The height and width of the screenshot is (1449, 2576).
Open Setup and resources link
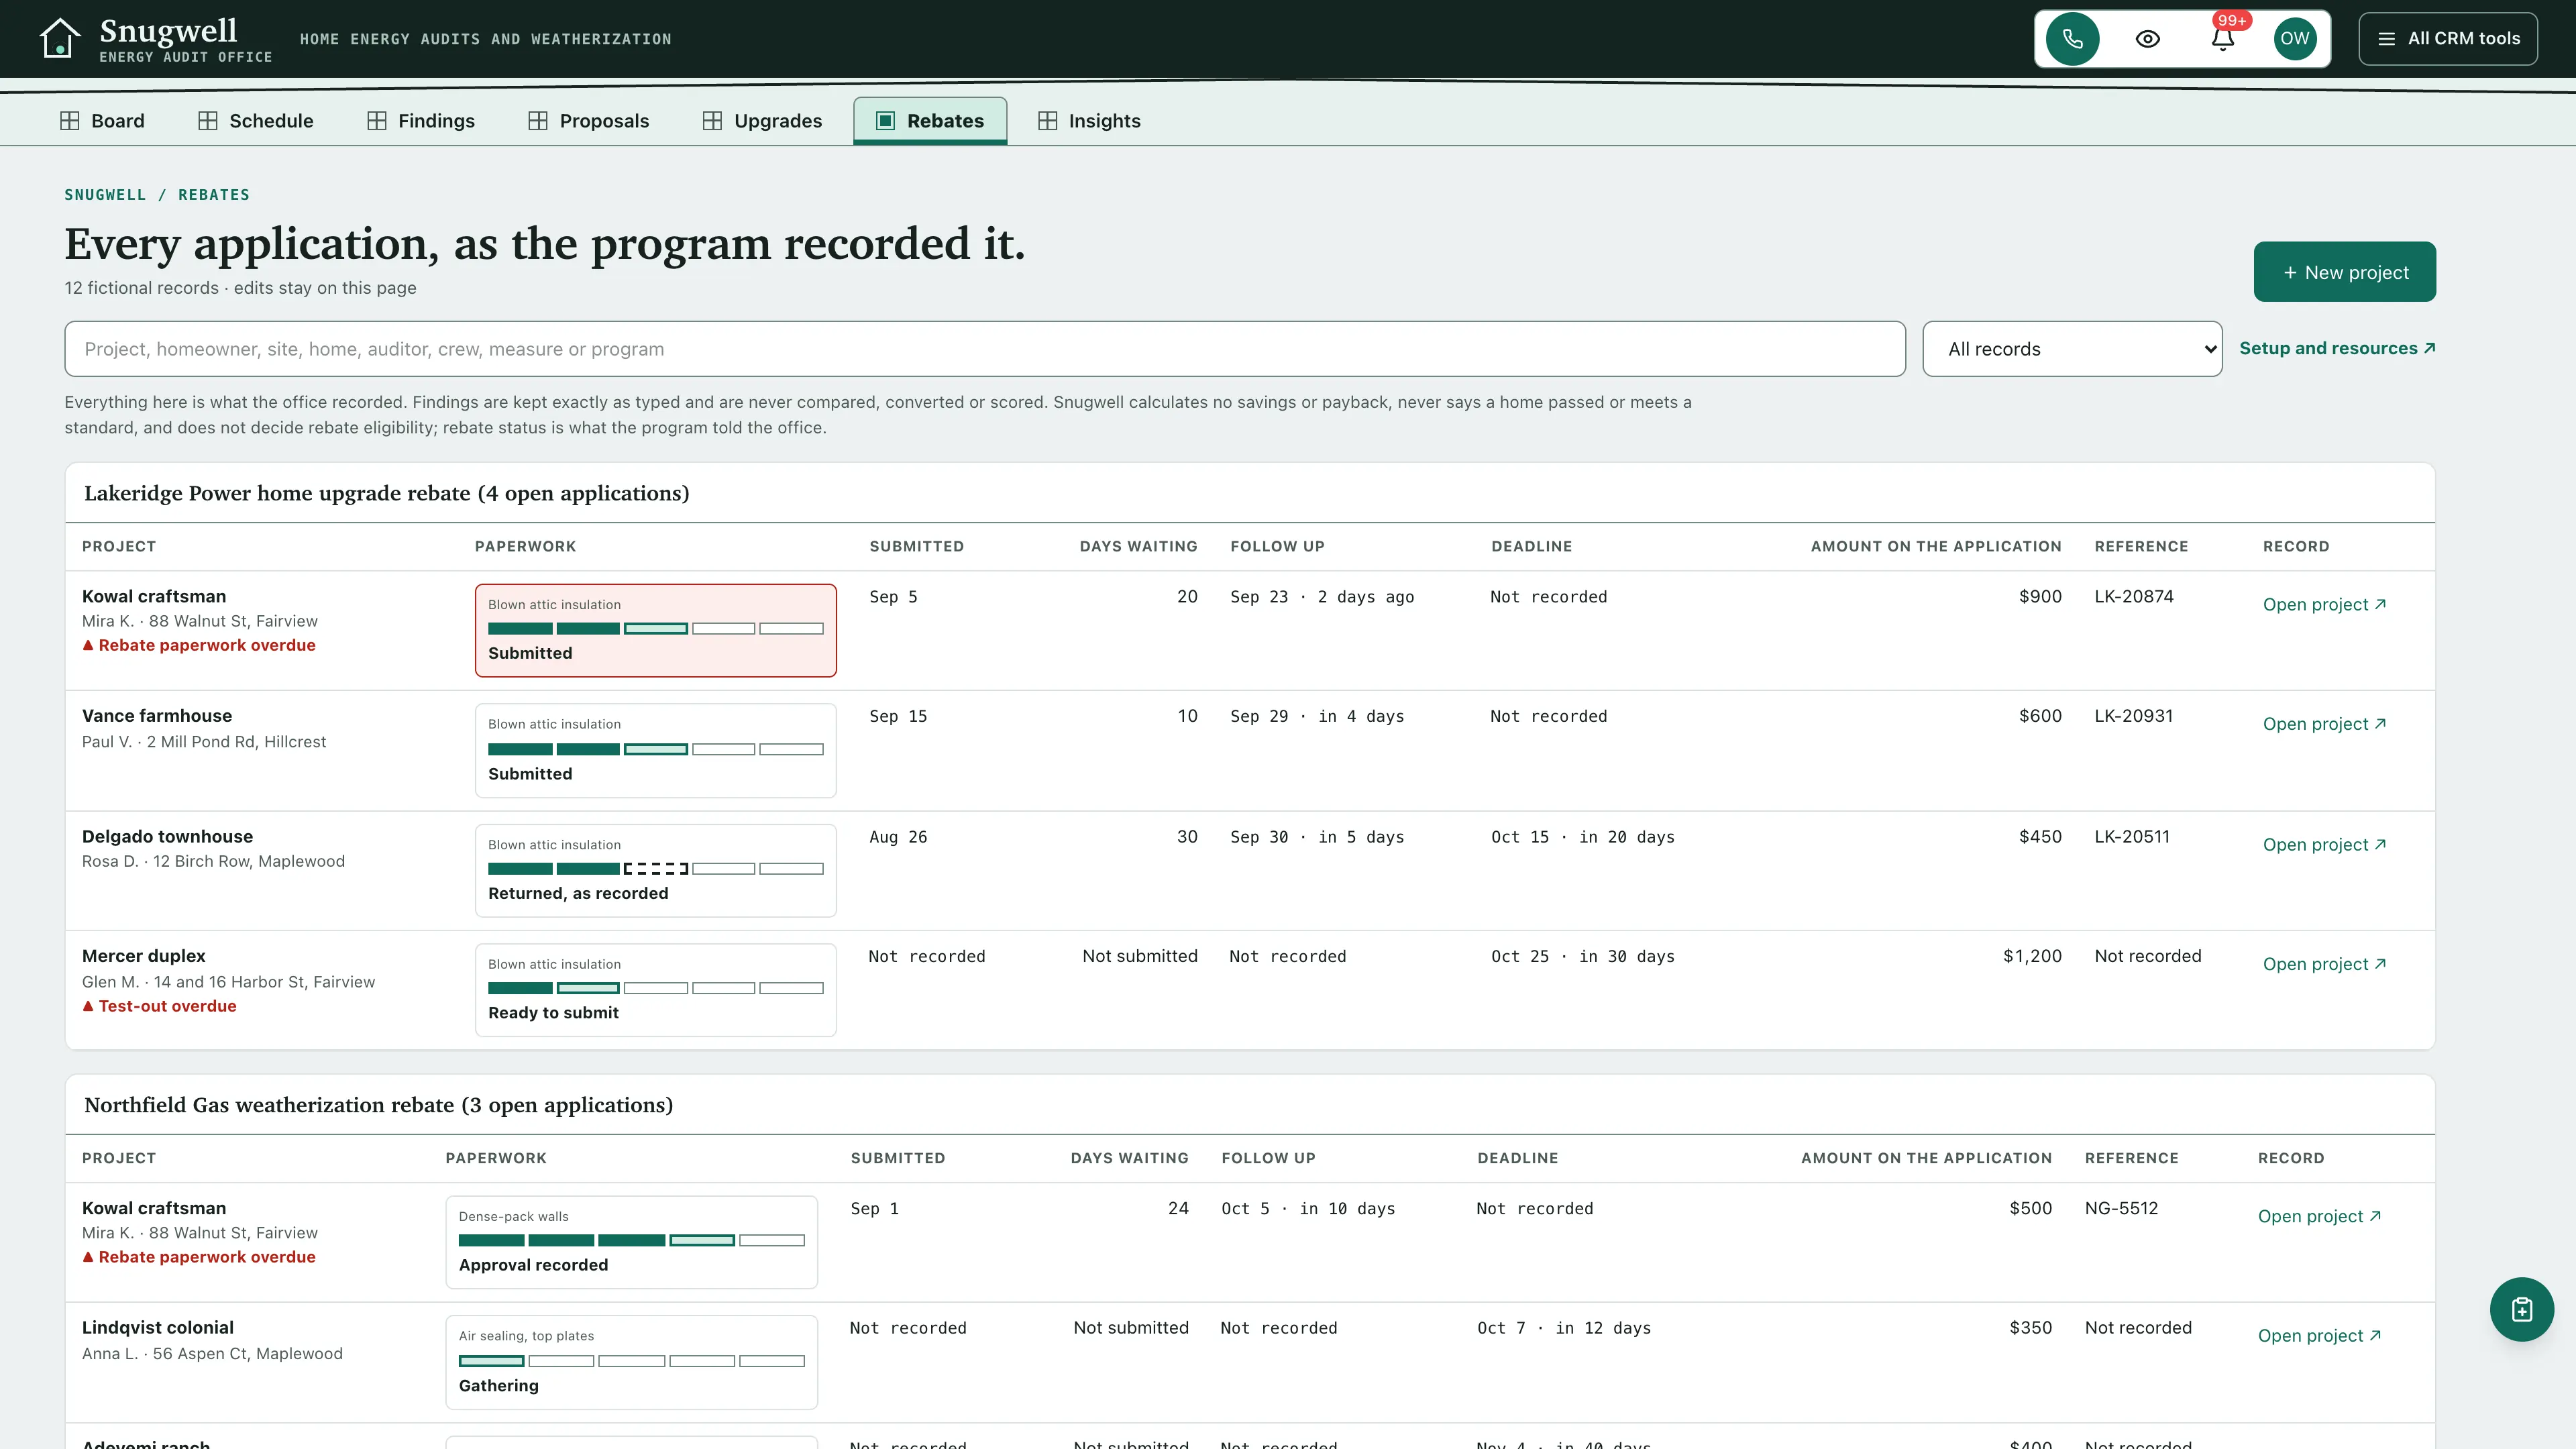(x=2337, y=348)
